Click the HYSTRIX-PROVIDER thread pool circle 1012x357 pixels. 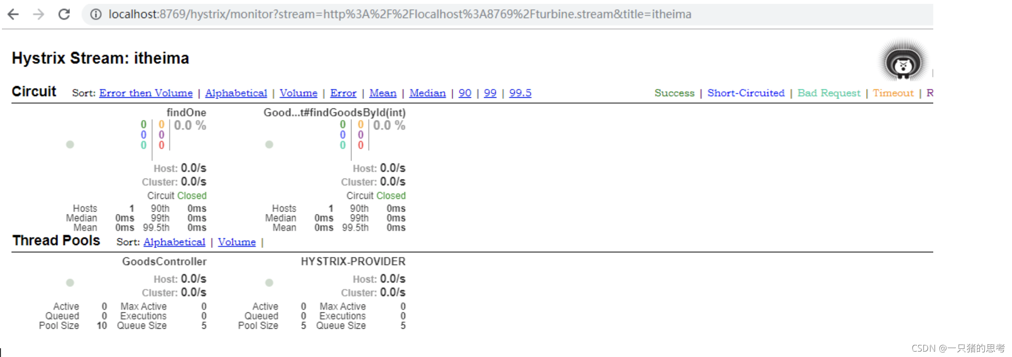[x=269, y=283]
